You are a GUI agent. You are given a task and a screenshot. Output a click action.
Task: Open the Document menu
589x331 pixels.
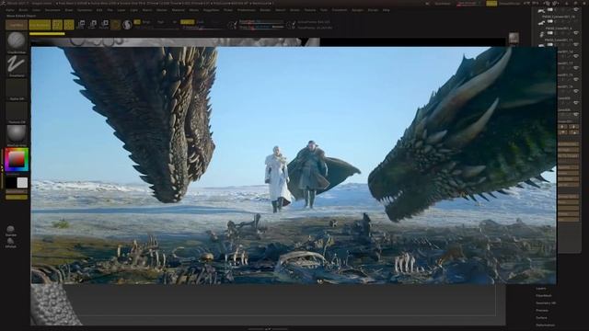[52, 10]
